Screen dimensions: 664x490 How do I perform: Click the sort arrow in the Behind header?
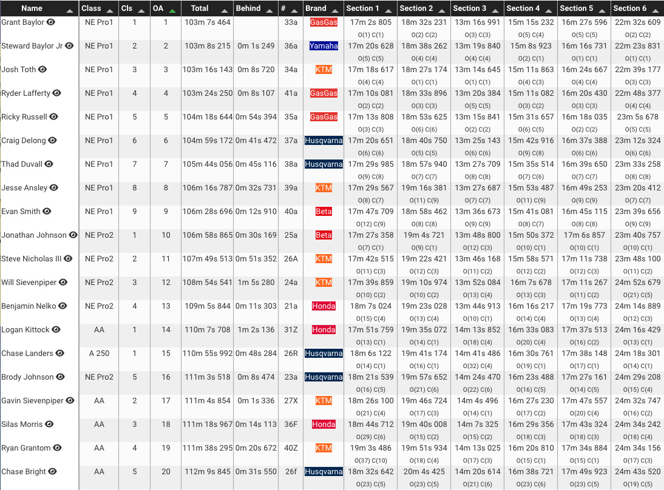click(269, 10)
